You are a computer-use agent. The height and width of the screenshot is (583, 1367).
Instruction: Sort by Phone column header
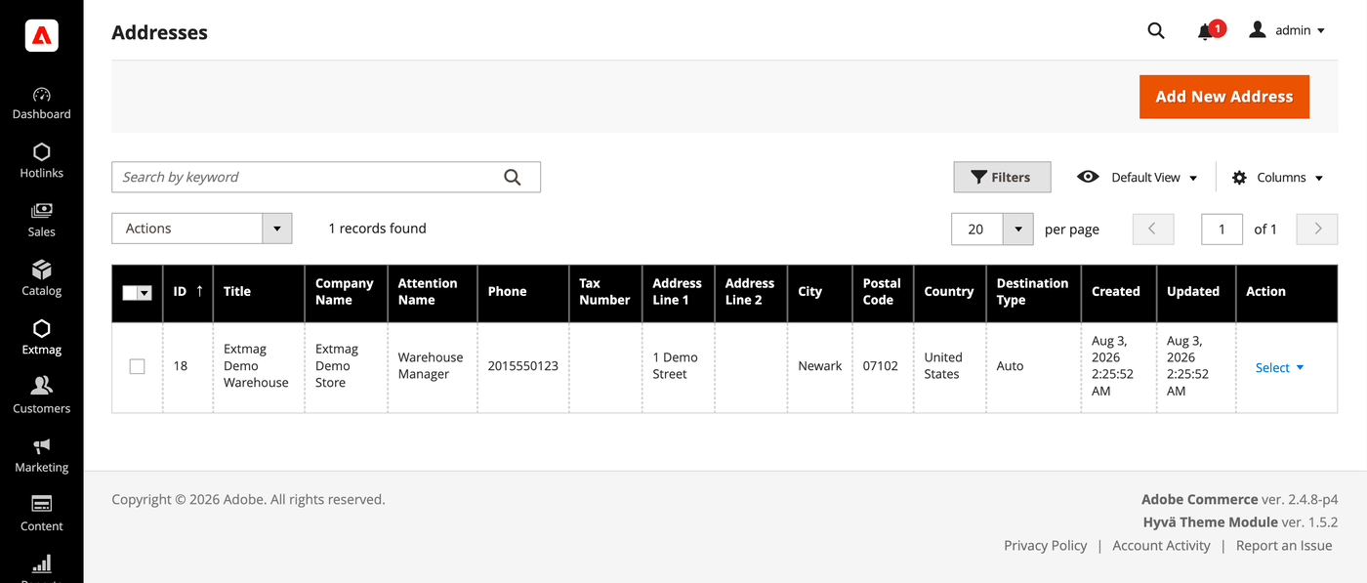(523, 291)
